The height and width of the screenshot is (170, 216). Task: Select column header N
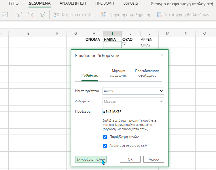coord(186,34)
